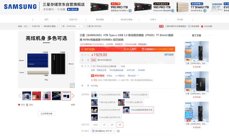Open 闪存盘 navigation item
Viewport: 229px width, 137px height.
180,19
